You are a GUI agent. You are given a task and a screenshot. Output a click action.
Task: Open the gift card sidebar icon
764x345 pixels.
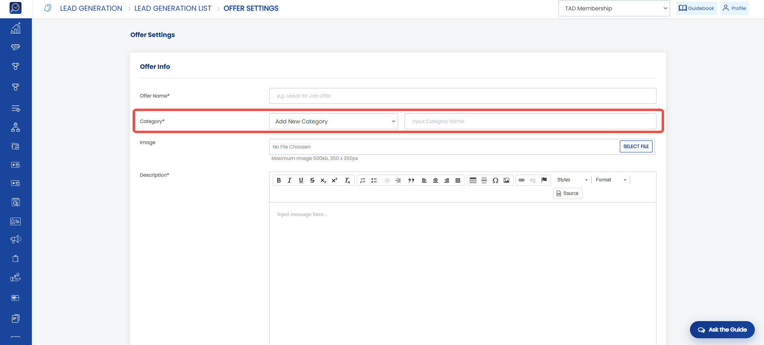coord(16,298)
